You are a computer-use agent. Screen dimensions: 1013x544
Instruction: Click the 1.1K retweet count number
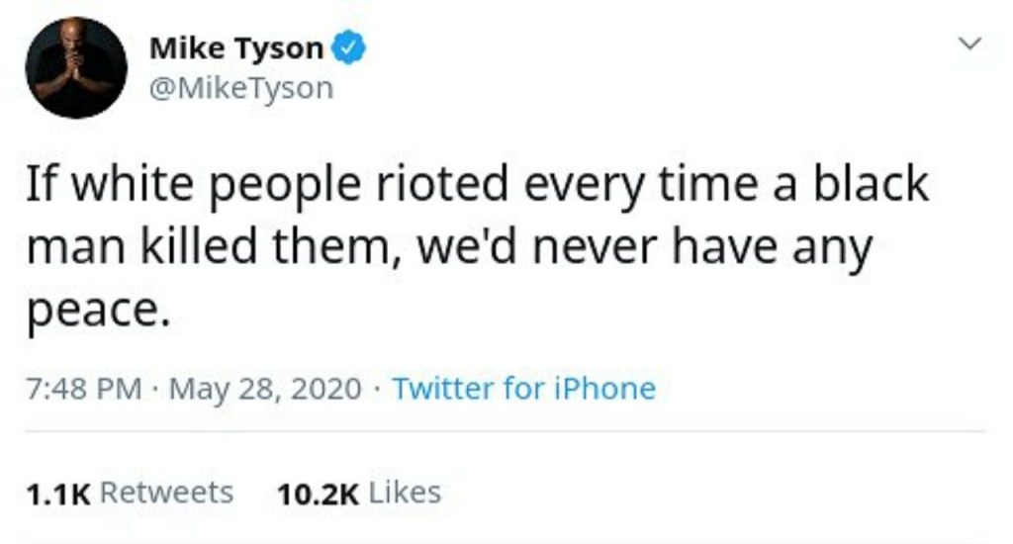(58, 493)
